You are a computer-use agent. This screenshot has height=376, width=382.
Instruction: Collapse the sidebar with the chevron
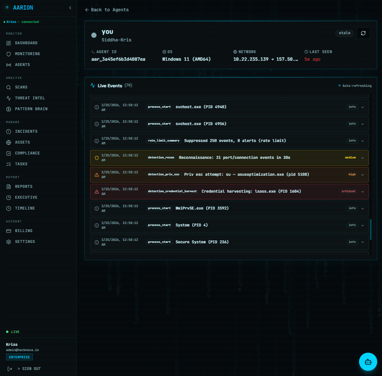pyautogui.click(x=70, y=8)
